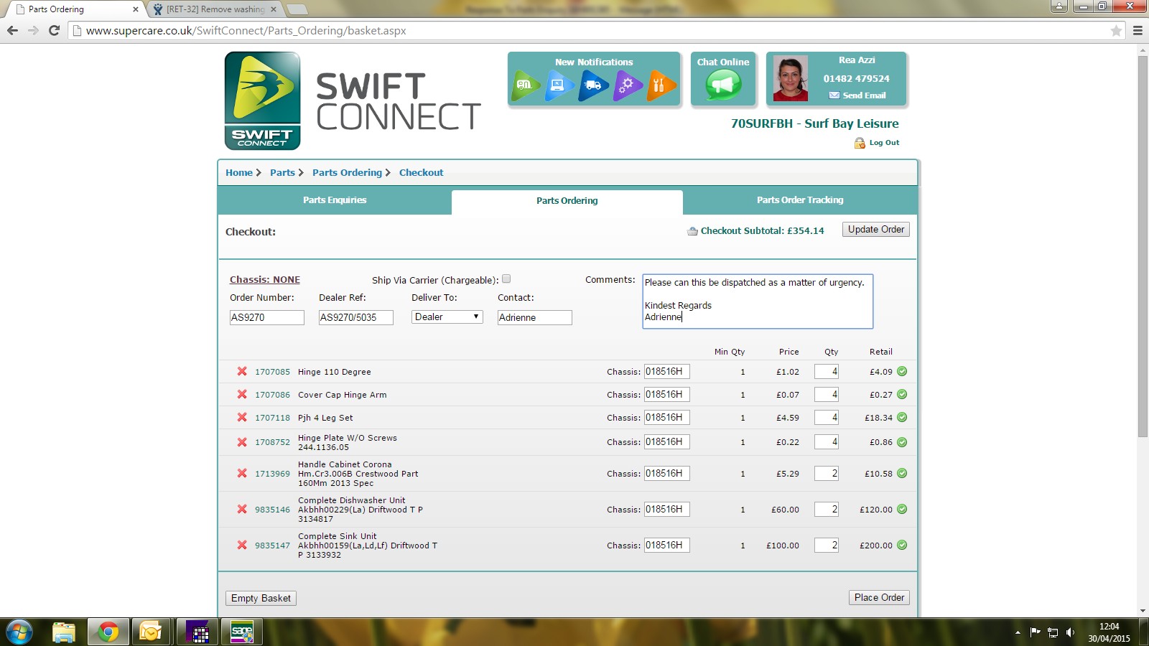Click the Order Number input field

266,317
